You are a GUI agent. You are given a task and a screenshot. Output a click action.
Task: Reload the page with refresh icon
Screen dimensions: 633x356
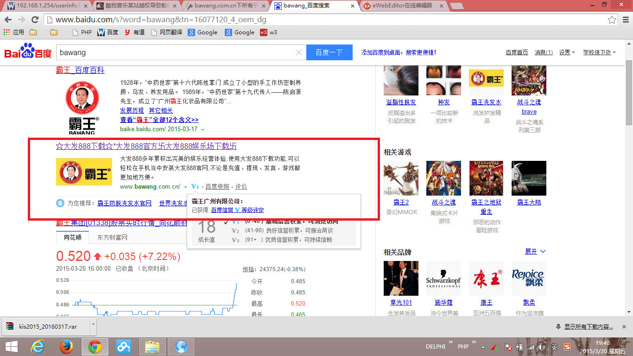tap(35, 20)
